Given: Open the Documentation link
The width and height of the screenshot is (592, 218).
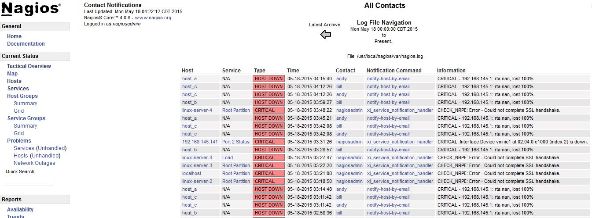Looking at the screenshot, I should pyautogui.click(x=26, y=44).
